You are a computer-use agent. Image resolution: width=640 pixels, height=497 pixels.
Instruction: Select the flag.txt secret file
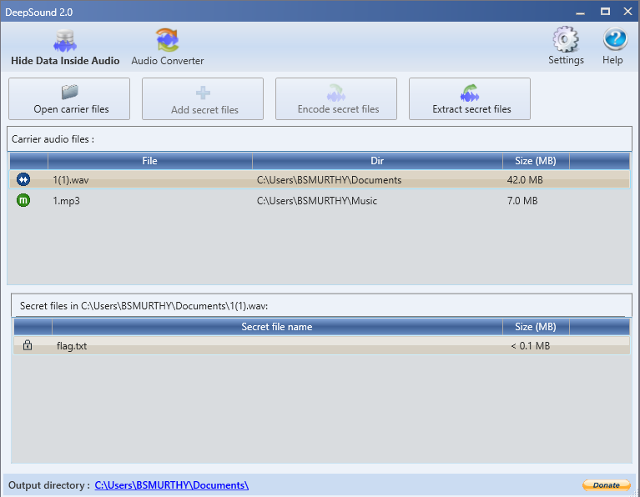pyautogui.click(x=72, y=346)
